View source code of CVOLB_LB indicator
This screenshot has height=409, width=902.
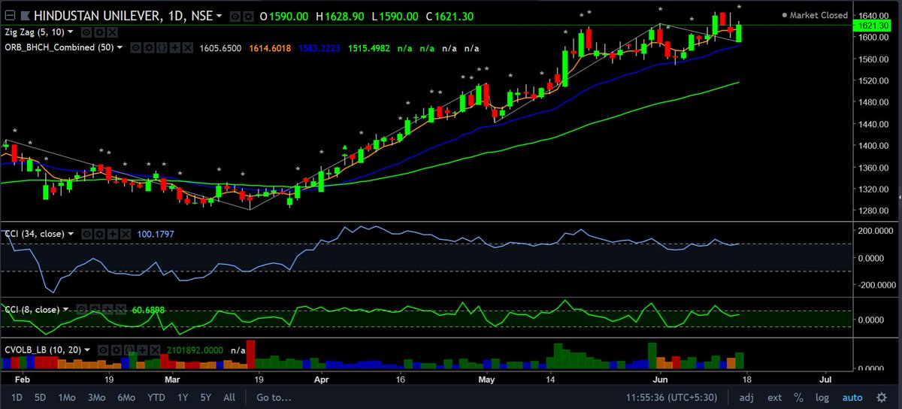pos(129,350)
